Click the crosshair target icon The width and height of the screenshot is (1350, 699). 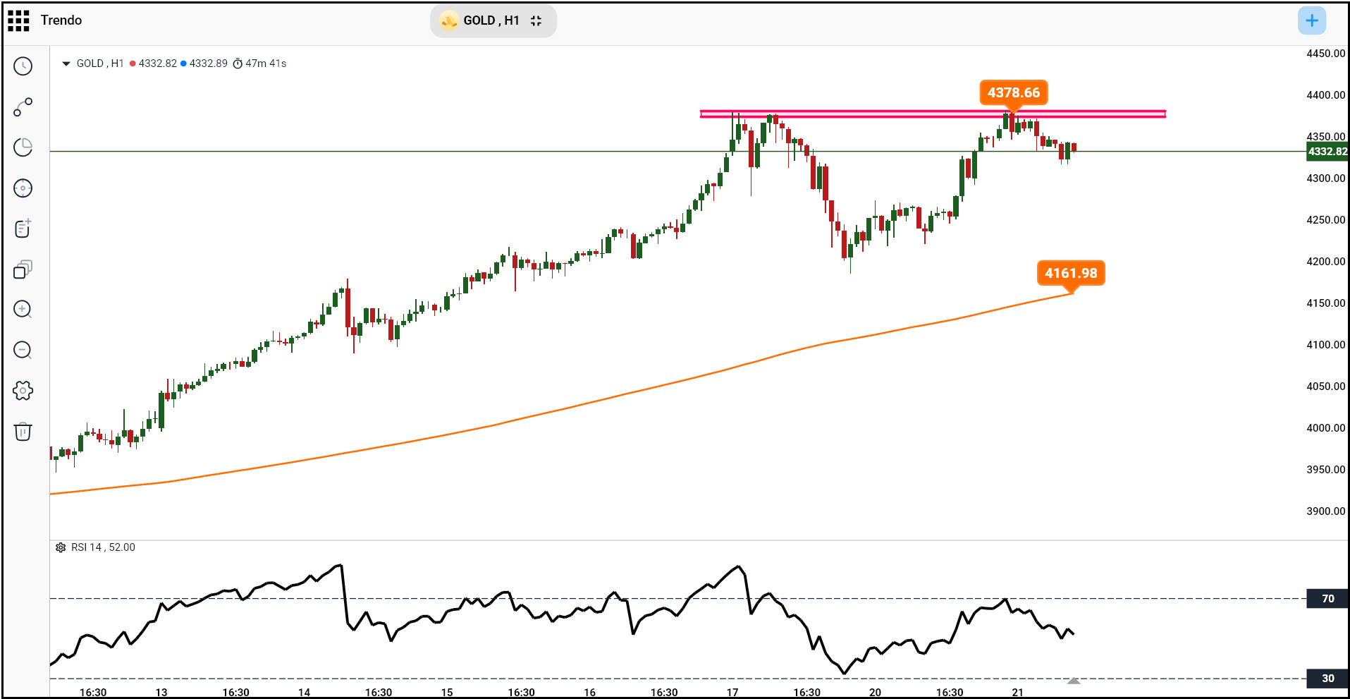point(23,188)
